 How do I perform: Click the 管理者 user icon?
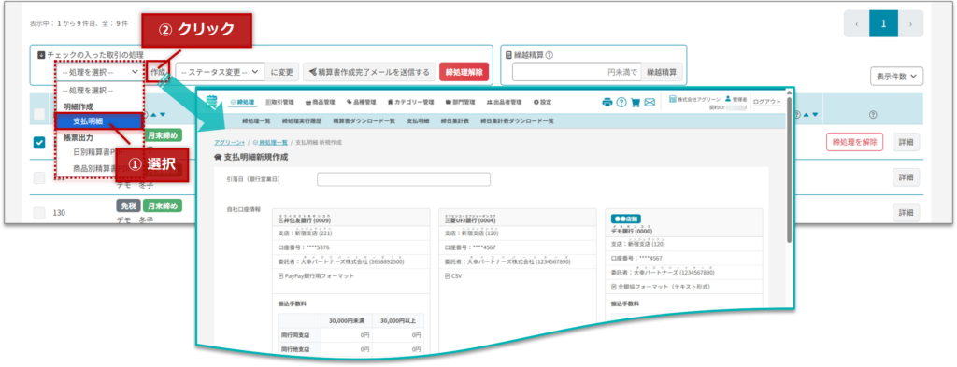tap(728, 99)
